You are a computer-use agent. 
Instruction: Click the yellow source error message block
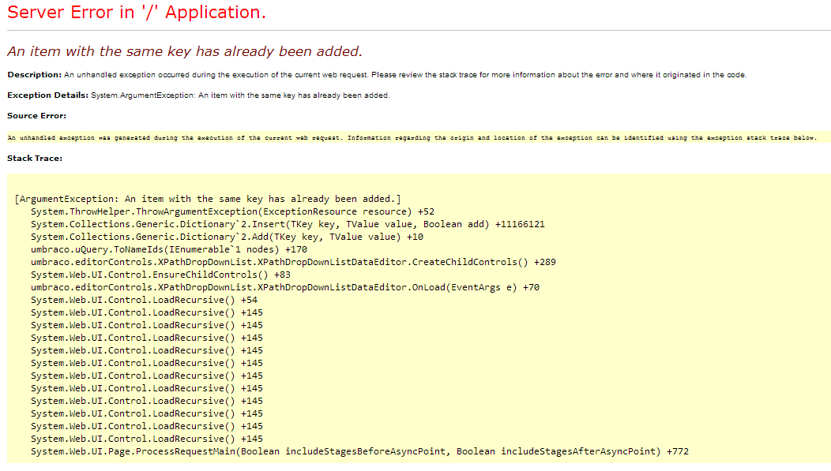(411, 138)
